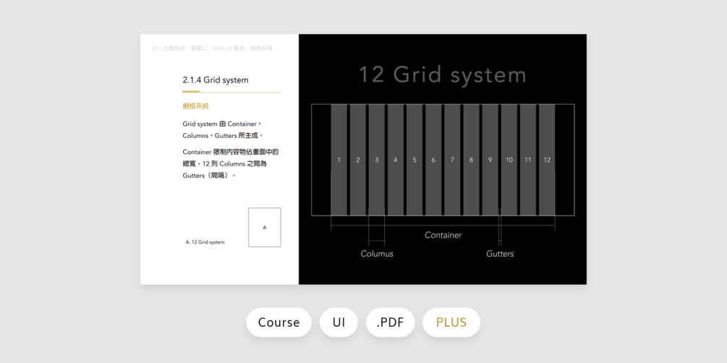727x363 pixels.
Task: Select the heading "2.1.4 Grid system"
Action: point(215,80)
